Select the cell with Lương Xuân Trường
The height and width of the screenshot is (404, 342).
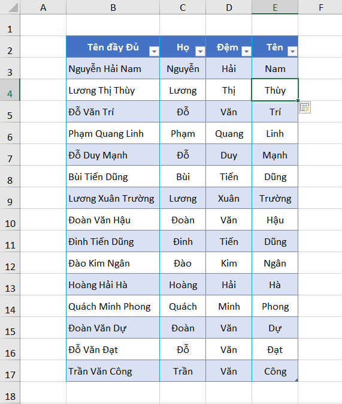(113, 198)
